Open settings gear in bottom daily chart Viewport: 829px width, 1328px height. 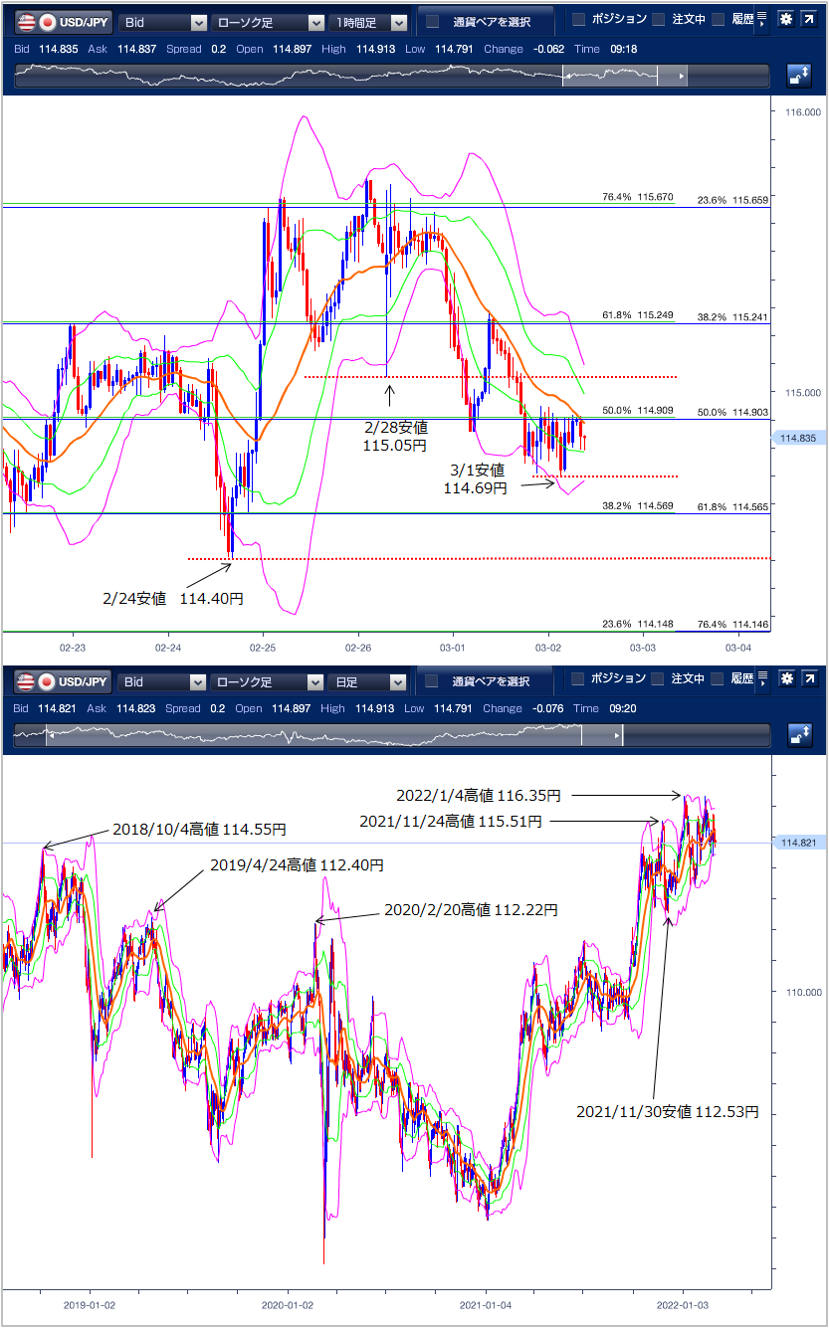tap(786, 680)
